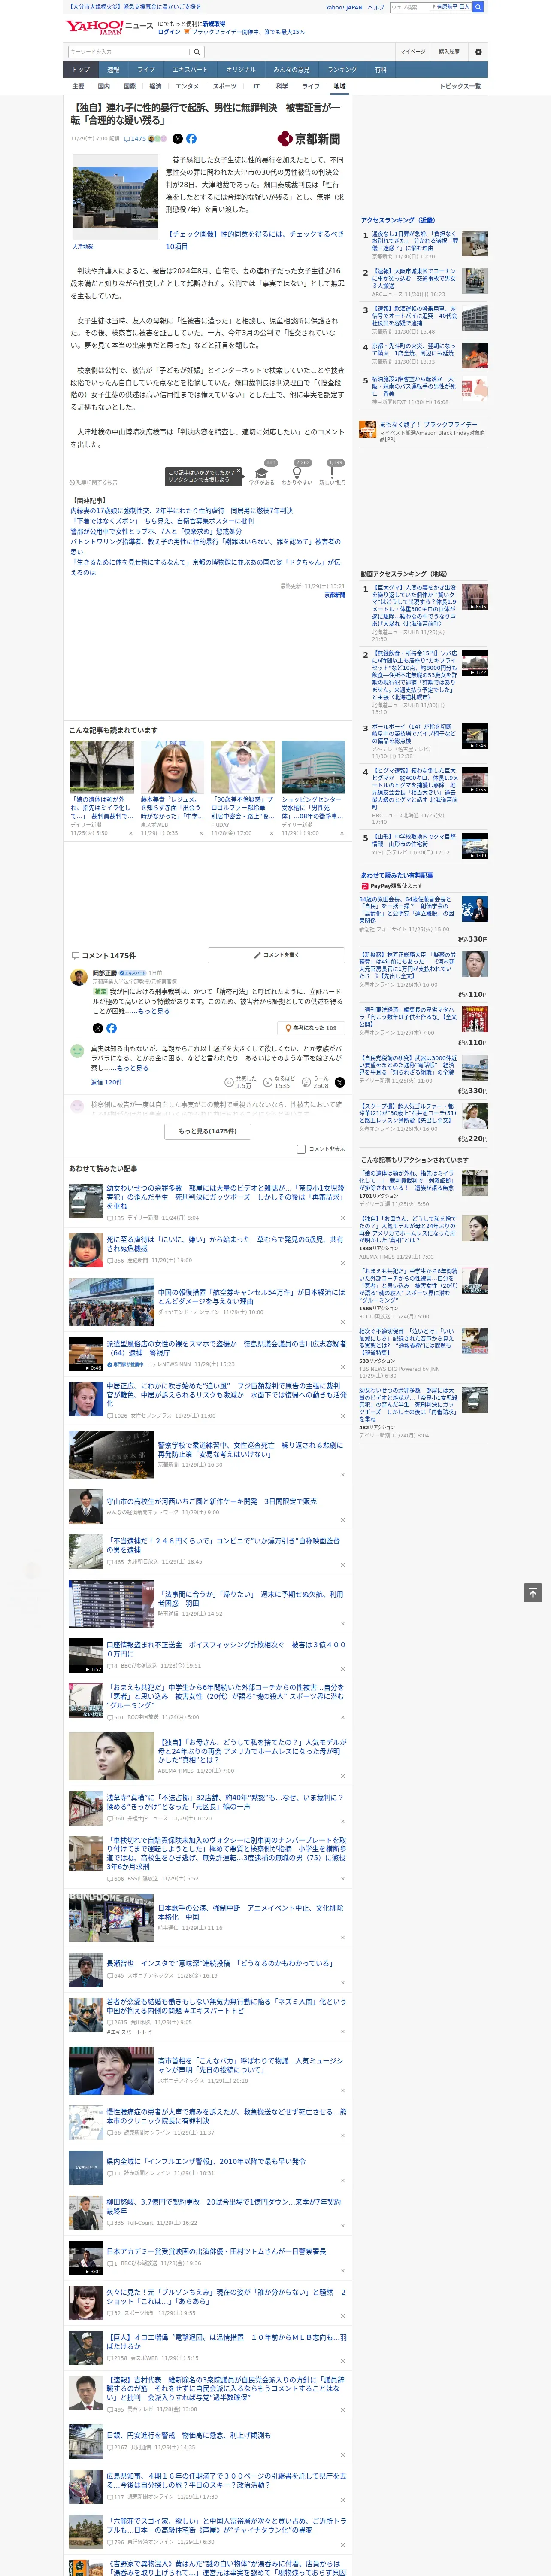The width and height of the screenshot is (551, 2576).
Task: Click the 記事に関する報告 report link
Action: pos(94,482)
